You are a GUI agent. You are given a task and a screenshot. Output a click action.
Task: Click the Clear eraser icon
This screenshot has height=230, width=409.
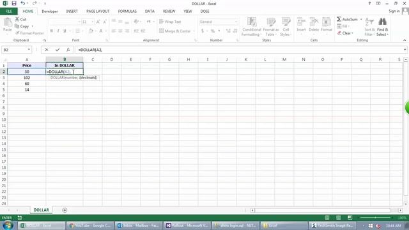[339, 33]
